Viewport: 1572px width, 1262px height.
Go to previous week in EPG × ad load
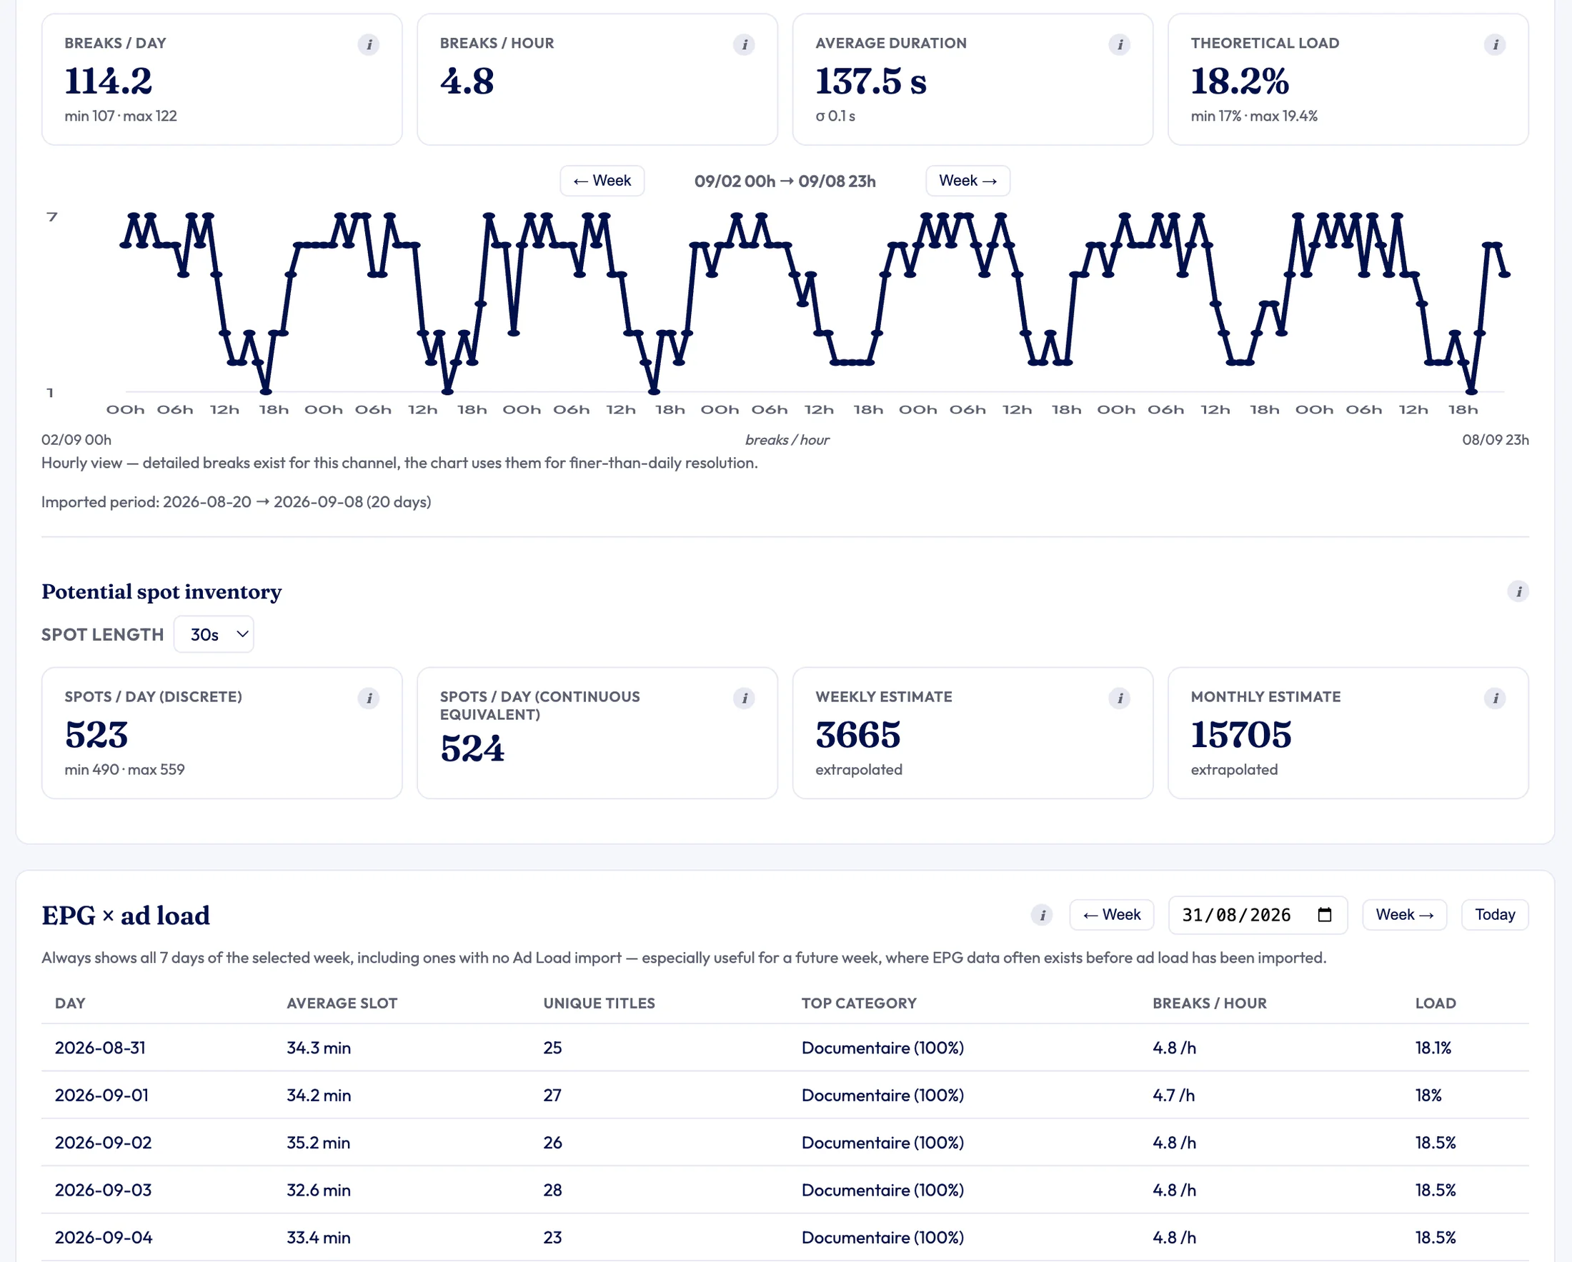[x=1111, y=914]
